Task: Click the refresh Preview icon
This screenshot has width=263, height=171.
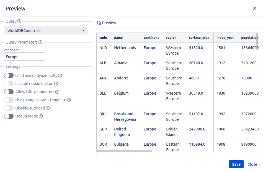Action: tap(99, 23)
